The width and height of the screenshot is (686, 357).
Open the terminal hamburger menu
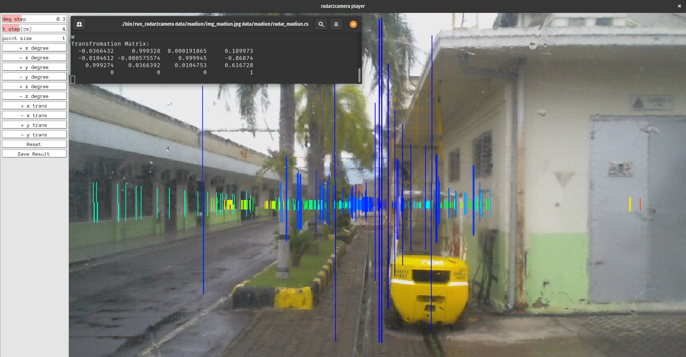coord(336,24)
